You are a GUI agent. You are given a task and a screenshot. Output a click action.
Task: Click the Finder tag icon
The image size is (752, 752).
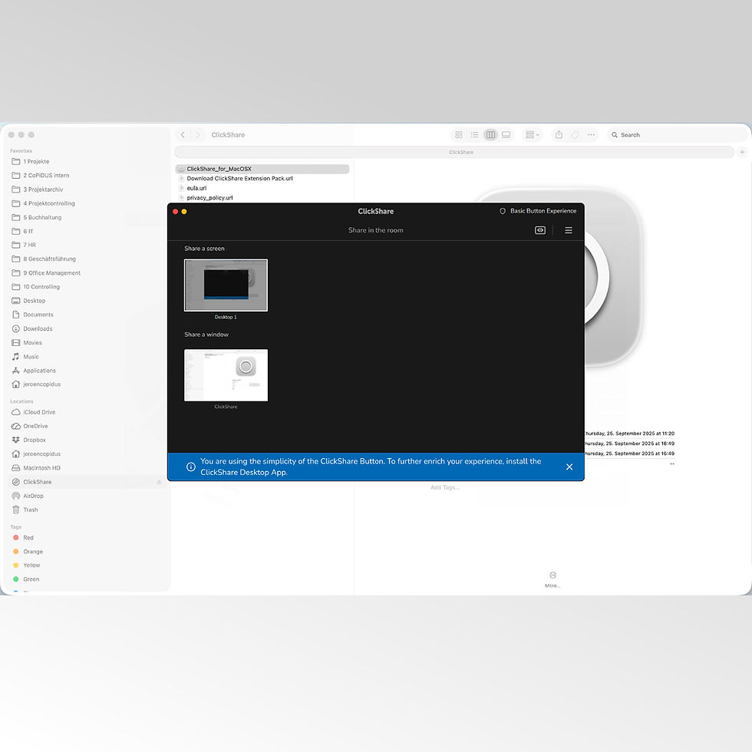tap(575, 135)
